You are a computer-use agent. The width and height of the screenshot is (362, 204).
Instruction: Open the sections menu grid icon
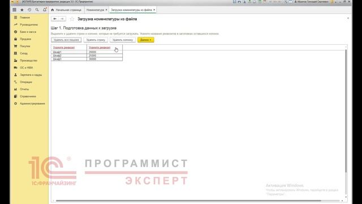14,10
